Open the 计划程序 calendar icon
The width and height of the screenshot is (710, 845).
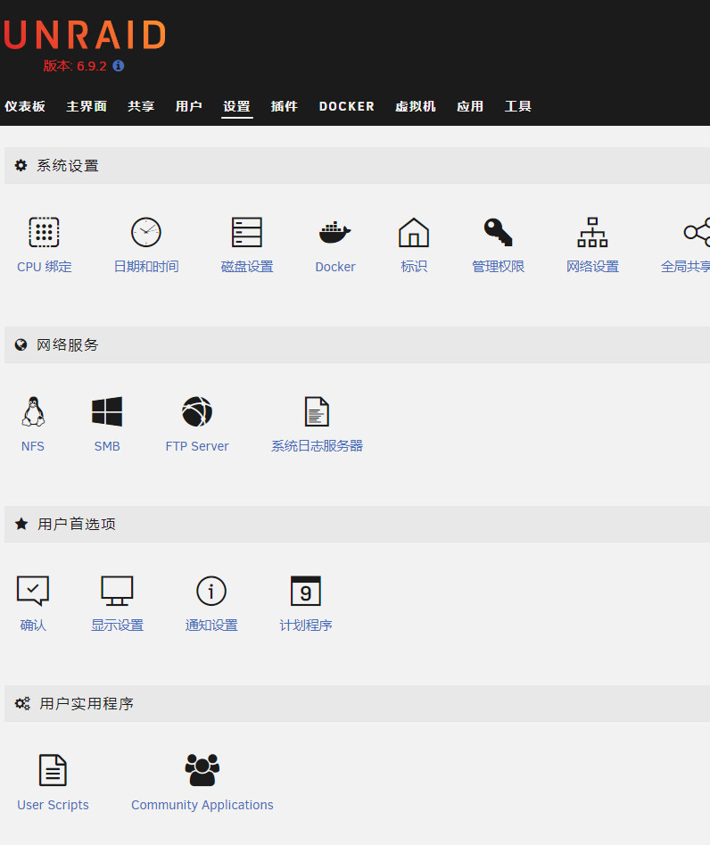[305, 592]
